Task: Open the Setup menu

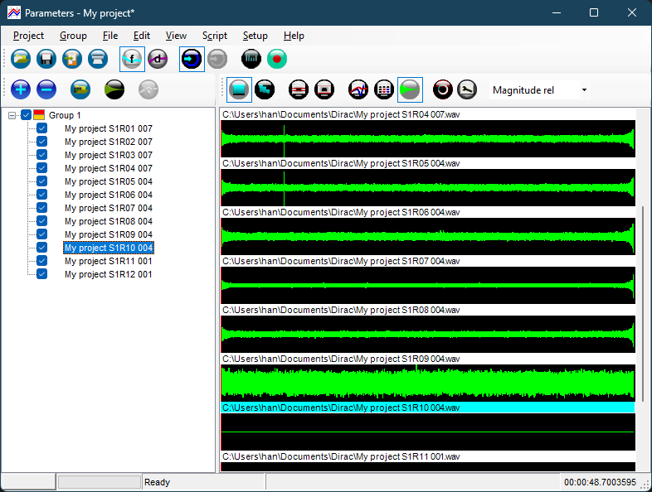Action: (255, 36)
